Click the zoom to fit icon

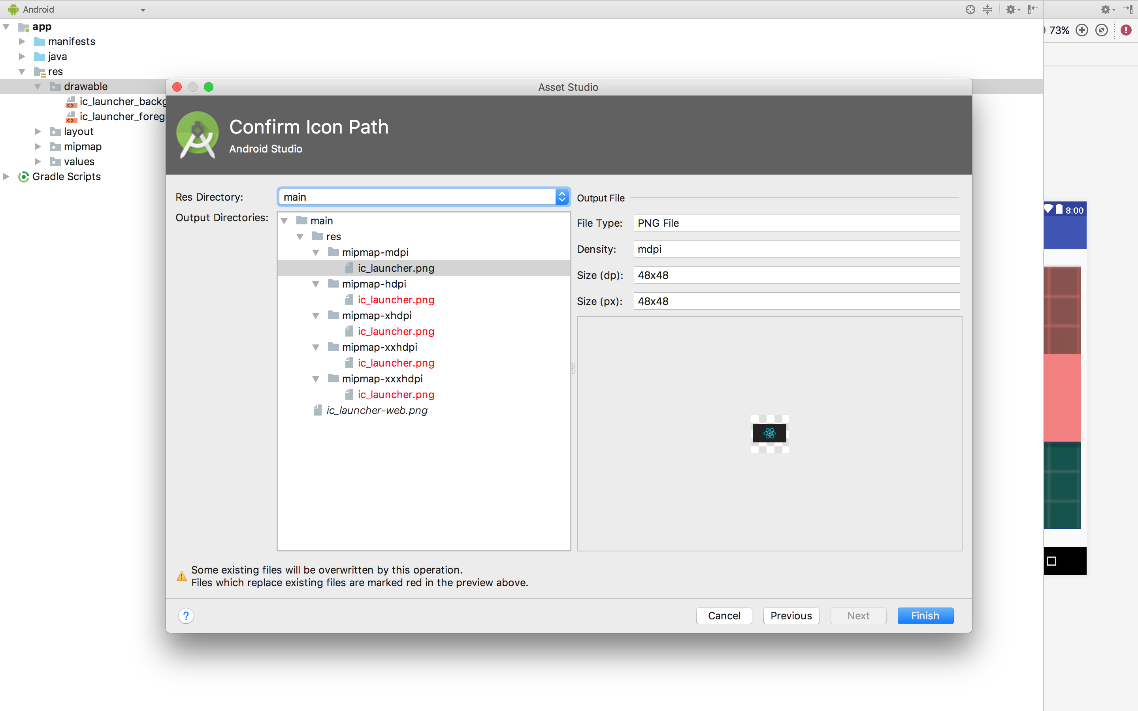(x=1101, y=30)
